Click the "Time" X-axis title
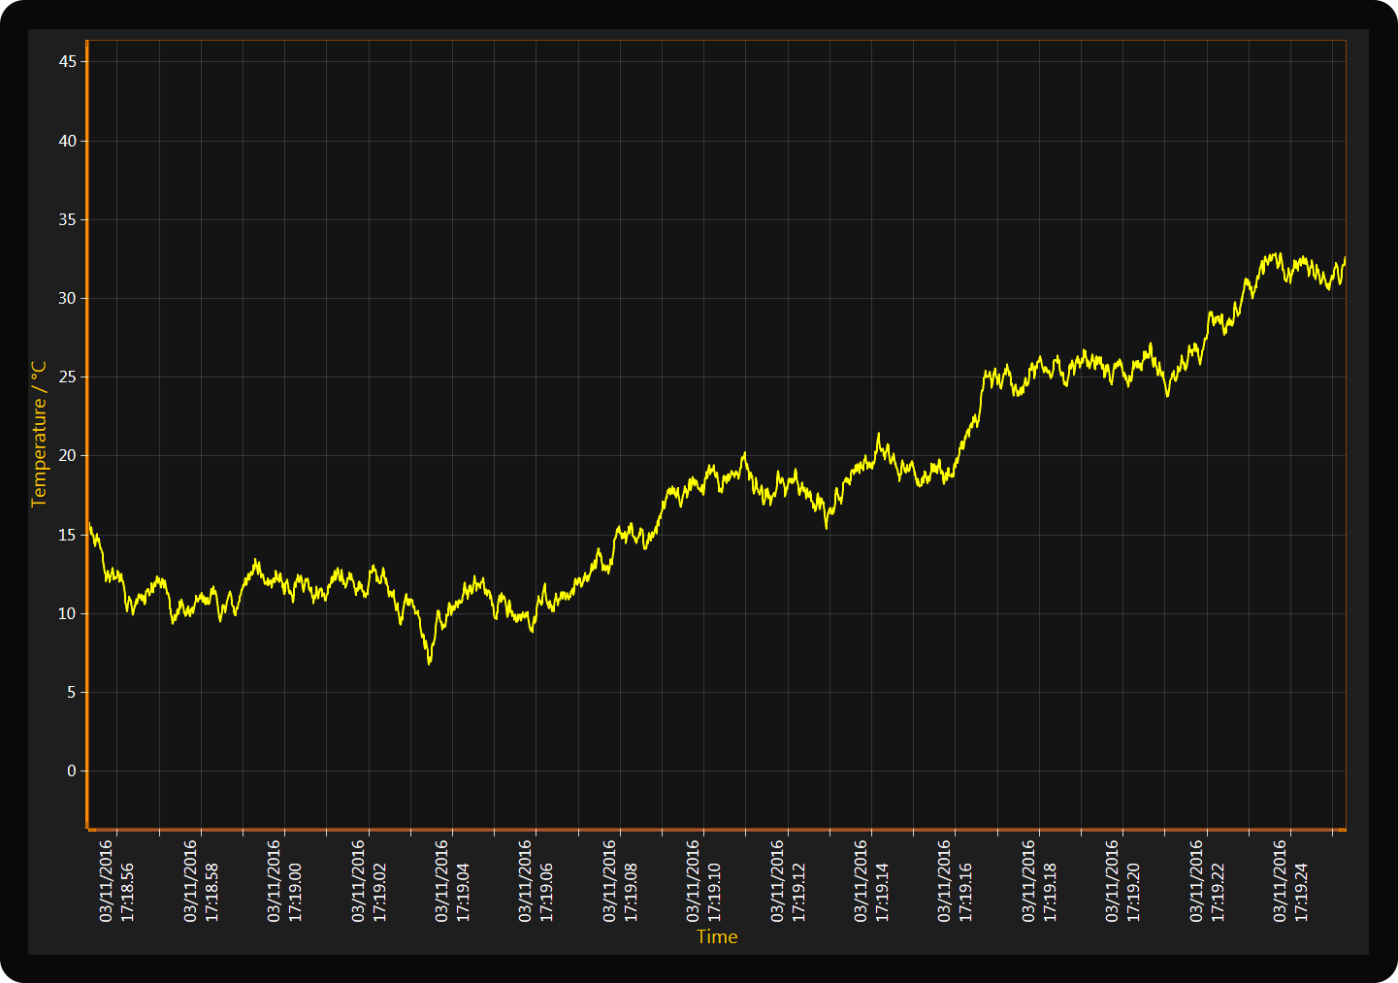Image resolution: width=1398 pixels, height=983 pixels. coord(717,936)
